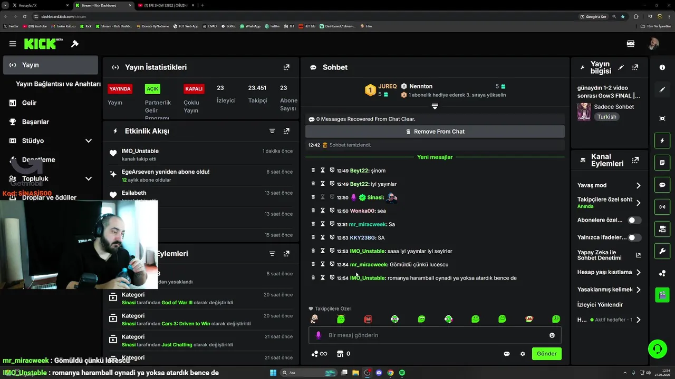
Task: Click the broadcast signal icon in the right rail
Action: tap(662, 207)
